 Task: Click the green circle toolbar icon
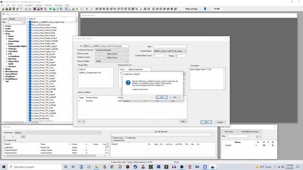pos(50,9)
